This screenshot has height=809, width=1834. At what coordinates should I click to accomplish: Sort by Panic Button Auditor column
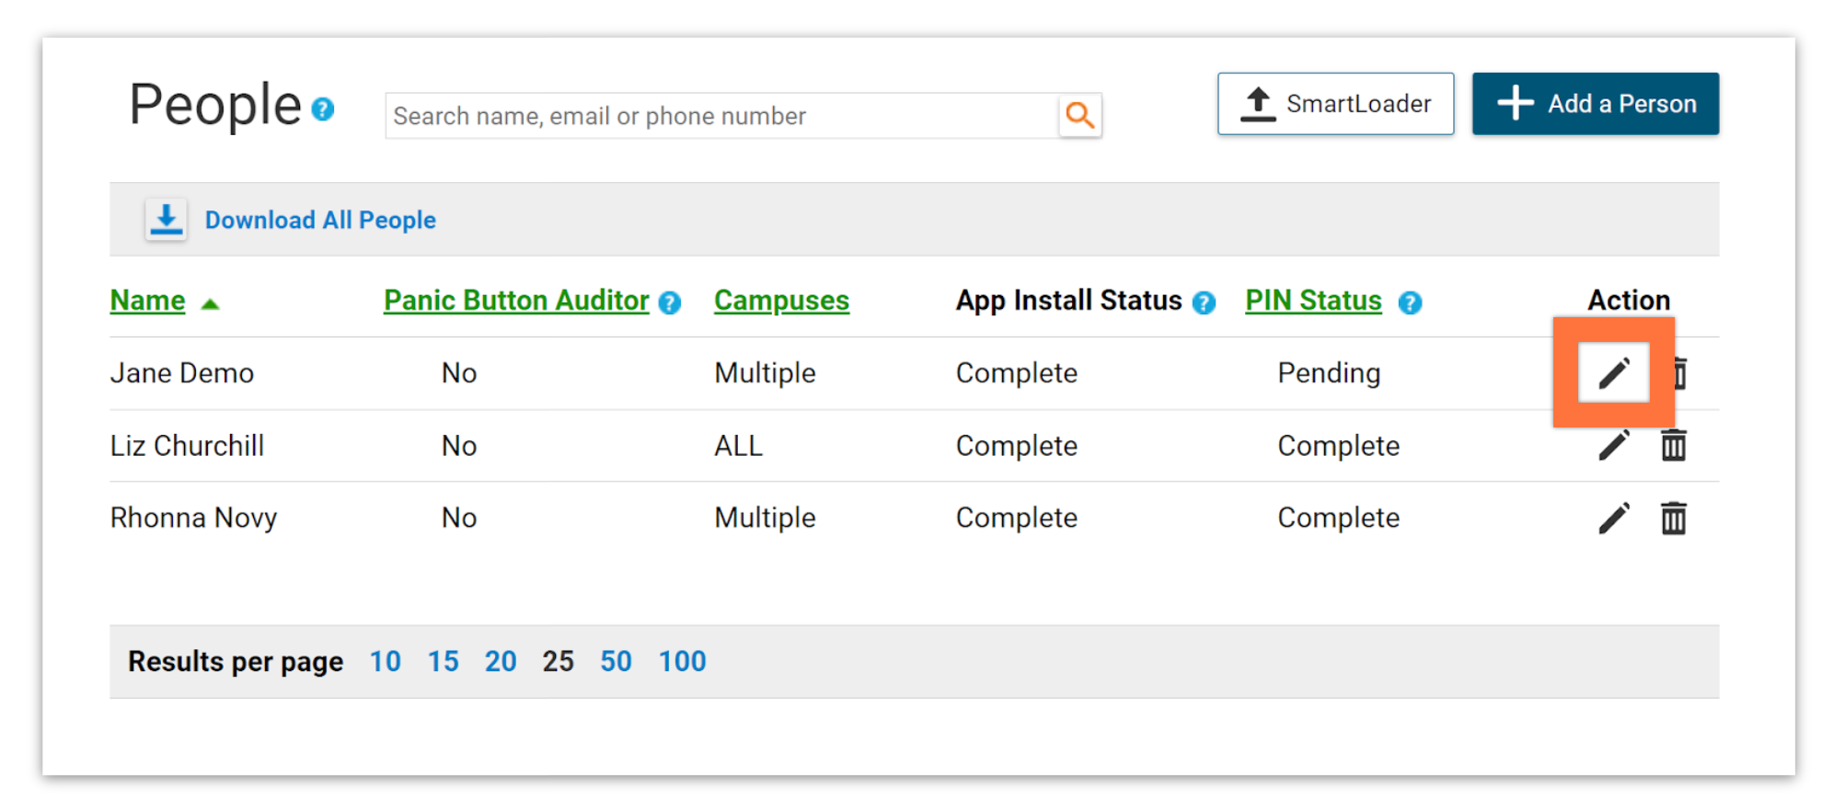tap(516, 301)
